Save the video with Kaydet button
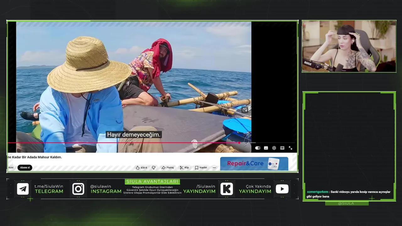 pos(201,168)
